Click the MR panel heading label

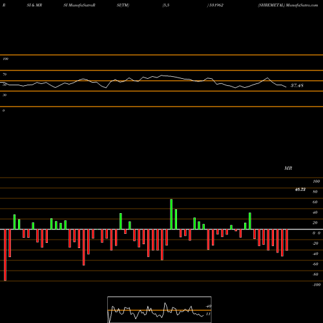(288, 168)
